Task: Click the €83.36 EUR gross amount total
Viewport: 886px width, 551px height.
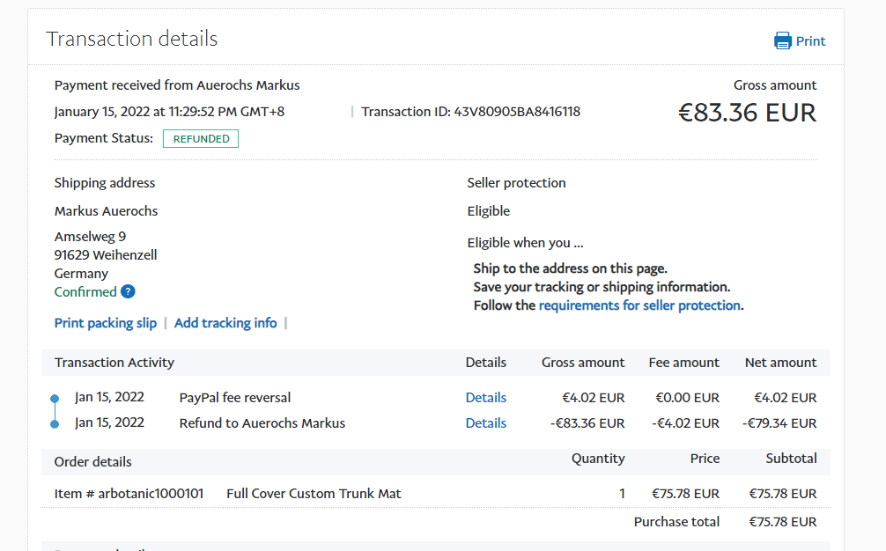Action: (747, 113)
